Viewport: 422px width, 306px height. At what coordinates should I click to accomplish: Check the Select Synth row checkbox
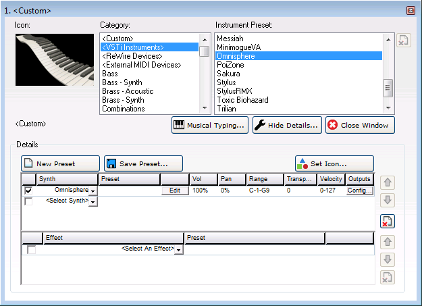coord(28,201)
